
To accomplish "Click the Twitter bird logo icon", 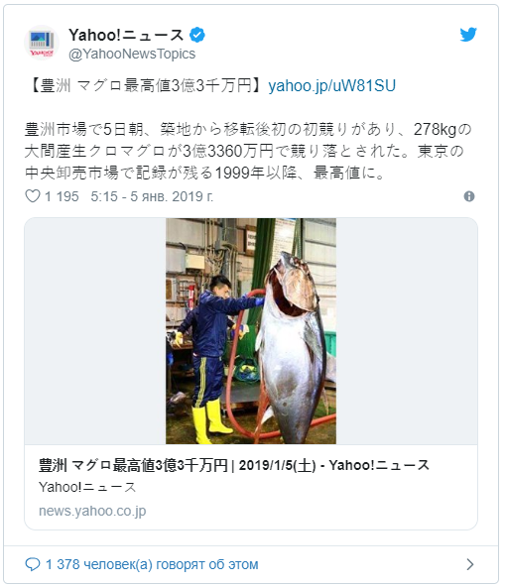I will click(468, 35).
